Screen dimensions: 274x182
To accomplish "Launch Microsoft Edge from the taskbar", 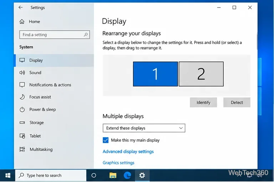I will 127,175.
